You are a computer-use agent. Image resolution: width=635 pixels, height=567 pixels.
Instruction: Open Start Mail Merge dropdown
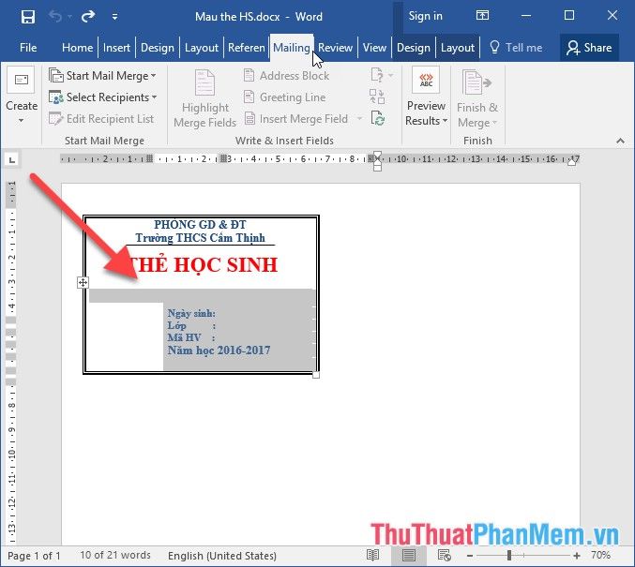[102, 76]
